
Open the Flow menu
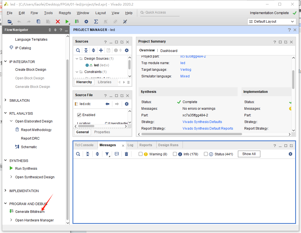34,13
